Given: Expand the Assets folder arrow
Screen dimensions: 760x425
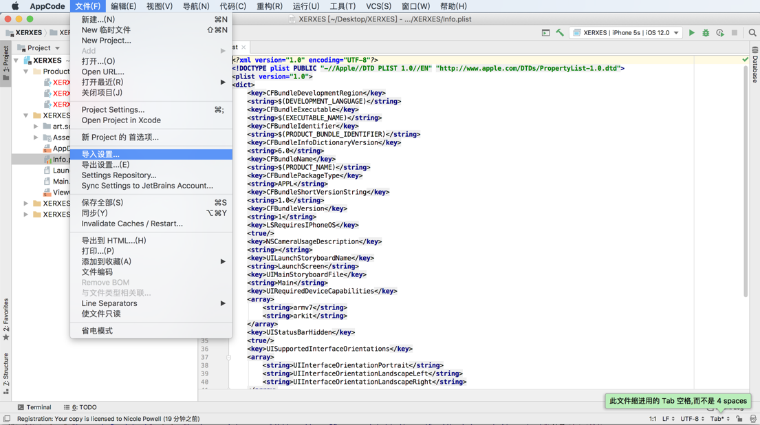Looking at the screenshot, I should point(36,137).
